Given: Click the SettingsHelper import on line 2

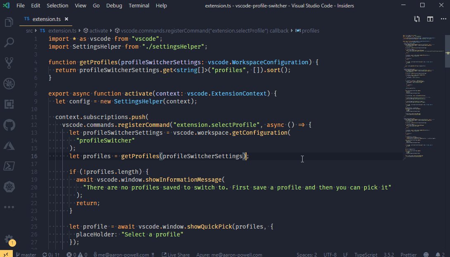Looking at the screenshot, I should click(97, 47).
